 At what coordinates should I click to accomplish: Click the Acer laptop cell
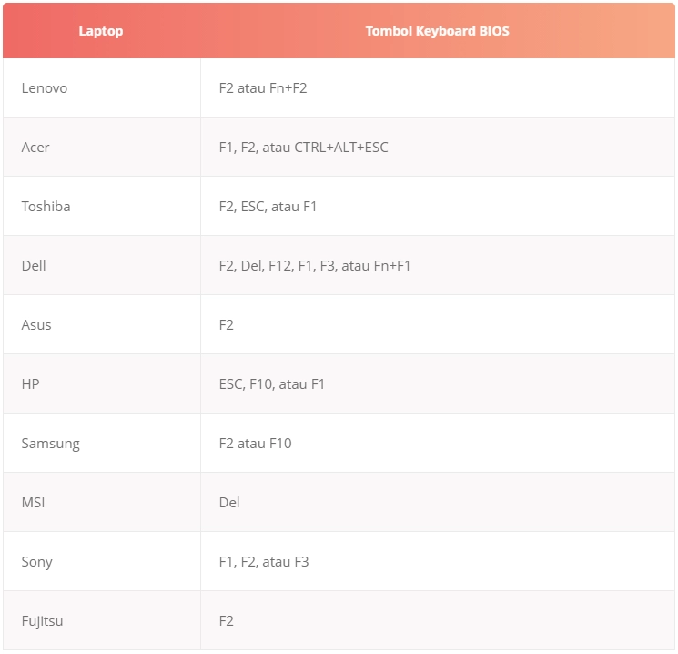[35, 148]
